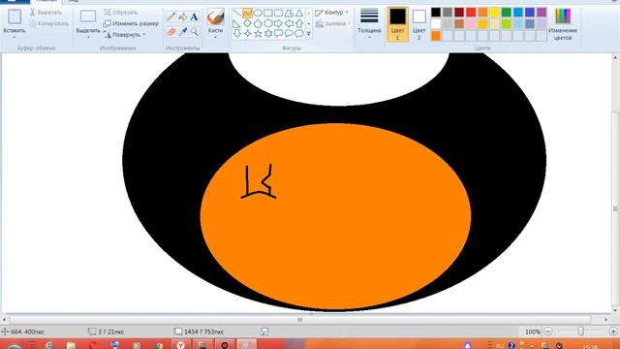The width and height of the screenshot is (620, 349).
Task: Pick the dark red color swatch
Action: (459, 13)
